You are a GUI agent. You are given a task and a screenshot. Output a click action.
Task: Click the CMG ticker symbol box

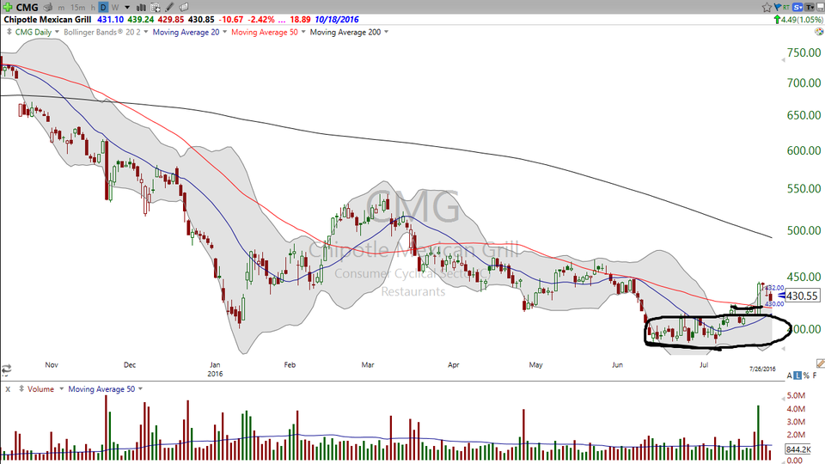click(x=27, y=8)
